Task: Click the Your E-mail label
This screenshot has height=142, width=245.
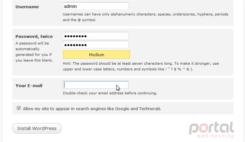Action: [x=29, y=86]
